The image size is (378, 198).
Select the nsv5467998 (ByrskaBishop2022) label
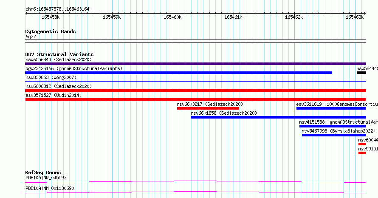[x=339, y=131]
